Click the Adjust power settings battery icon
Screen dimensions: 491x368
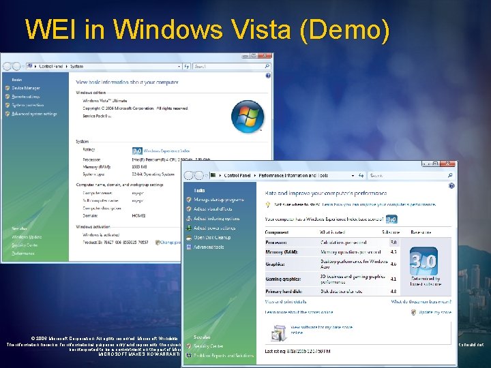coord(189,228)
